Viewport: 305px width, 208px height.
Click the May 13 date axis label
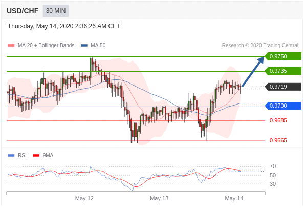(x=159, y=198)
